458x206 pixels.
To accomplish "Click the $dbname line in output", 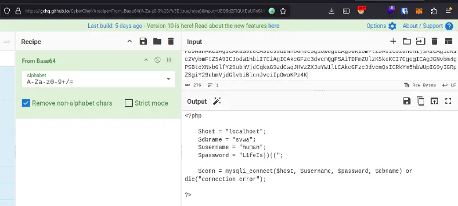I will pos(227,139).
